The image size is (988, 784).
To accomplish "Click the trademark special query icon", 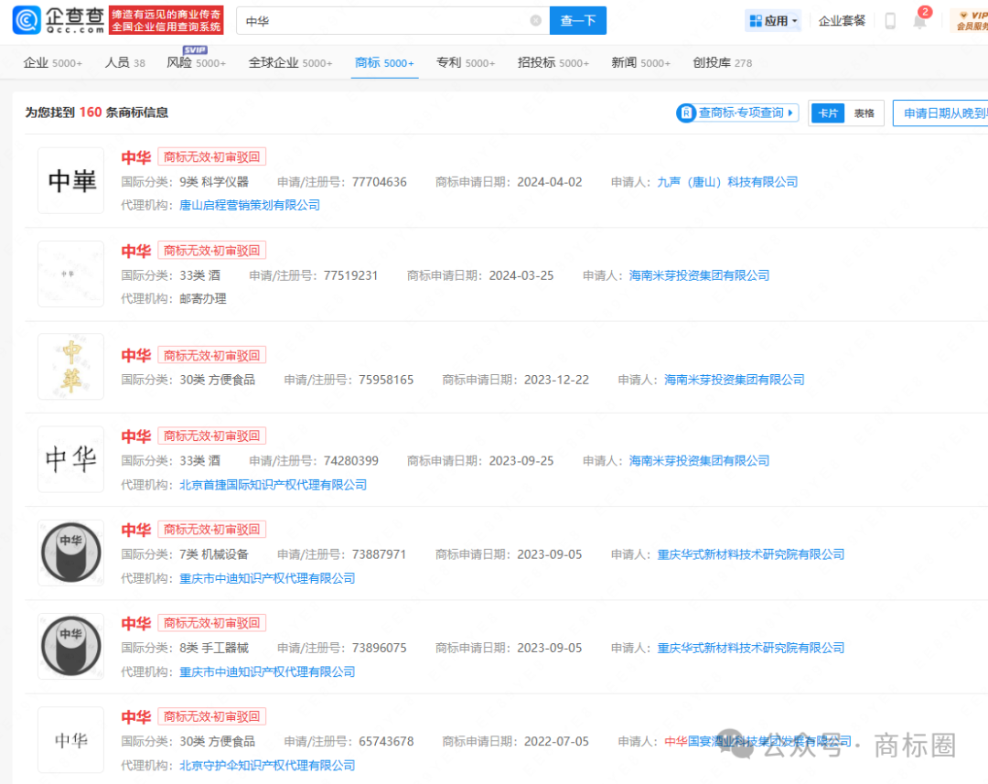I will (x=685, y=113).
